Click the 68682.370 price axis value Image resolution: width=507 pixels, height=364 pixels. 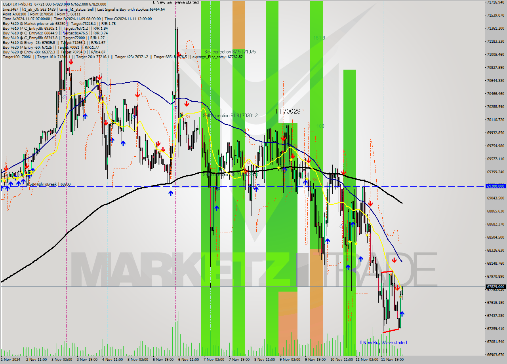pos(496,224)
